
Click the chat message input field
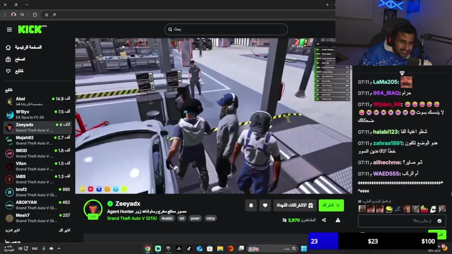point(402,221)
